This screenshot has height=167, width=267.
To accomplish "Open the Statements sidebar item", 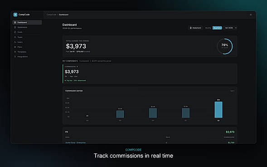I will coord(27,27).
